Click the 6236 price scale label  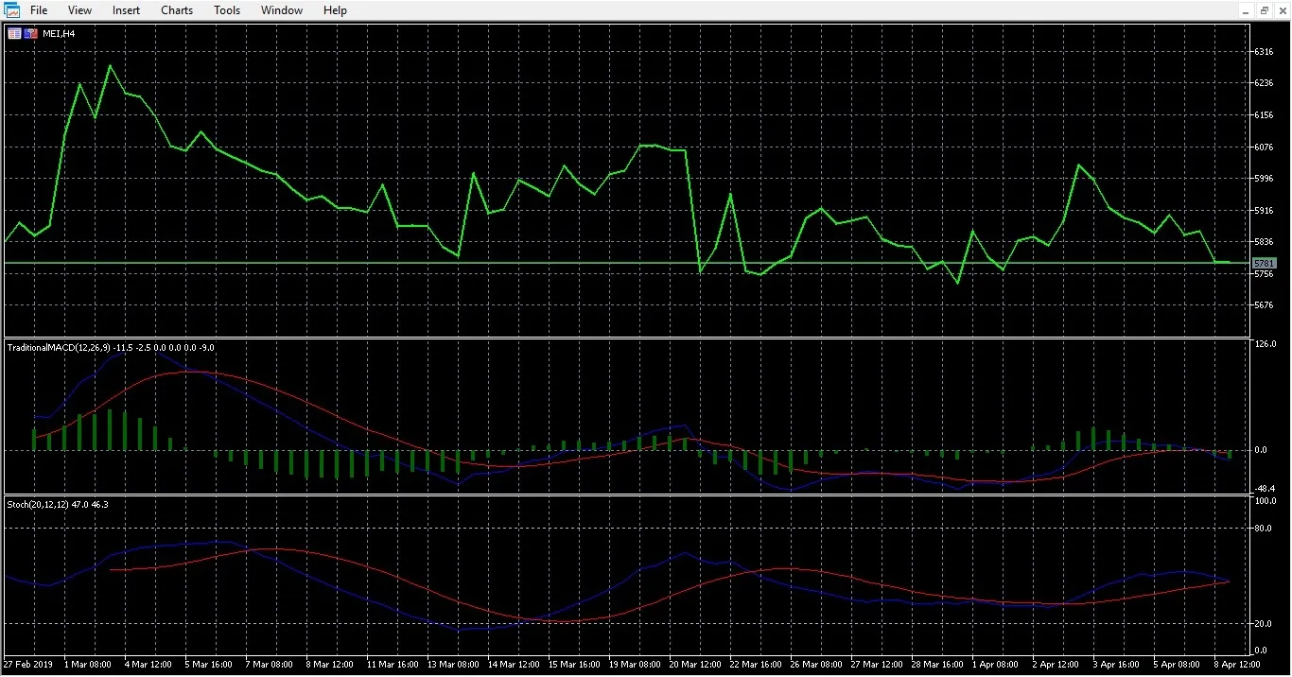pyautogui.click(x=1264, y=83)
